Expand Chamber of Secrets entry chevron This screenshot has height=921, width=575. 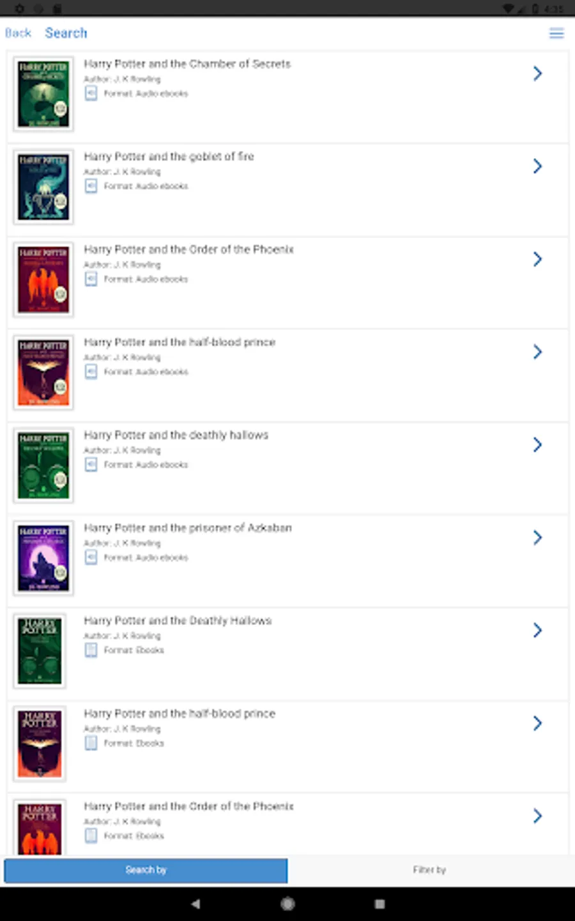pyautogui.click(x=537, y=74)
